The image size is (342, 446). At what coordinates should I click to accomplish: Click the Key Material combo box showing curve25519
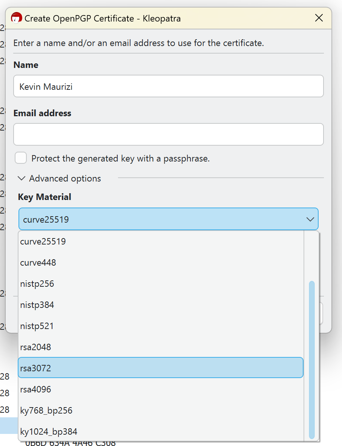162,219
